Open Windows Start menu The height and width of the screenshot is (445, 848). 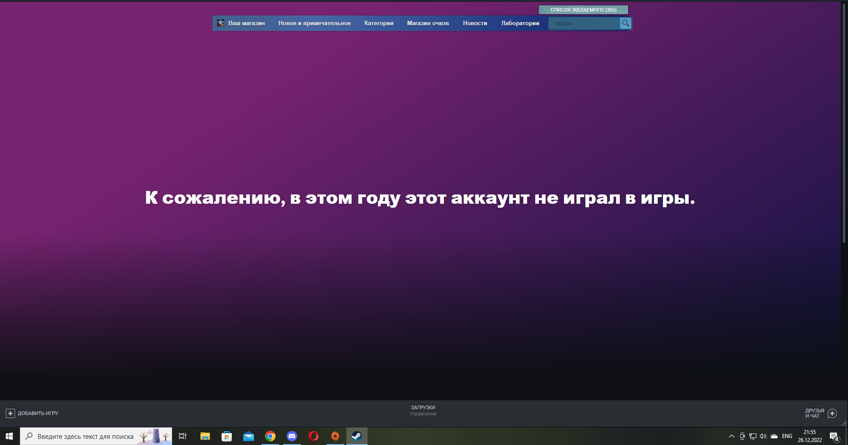click(x=9, y=436)
